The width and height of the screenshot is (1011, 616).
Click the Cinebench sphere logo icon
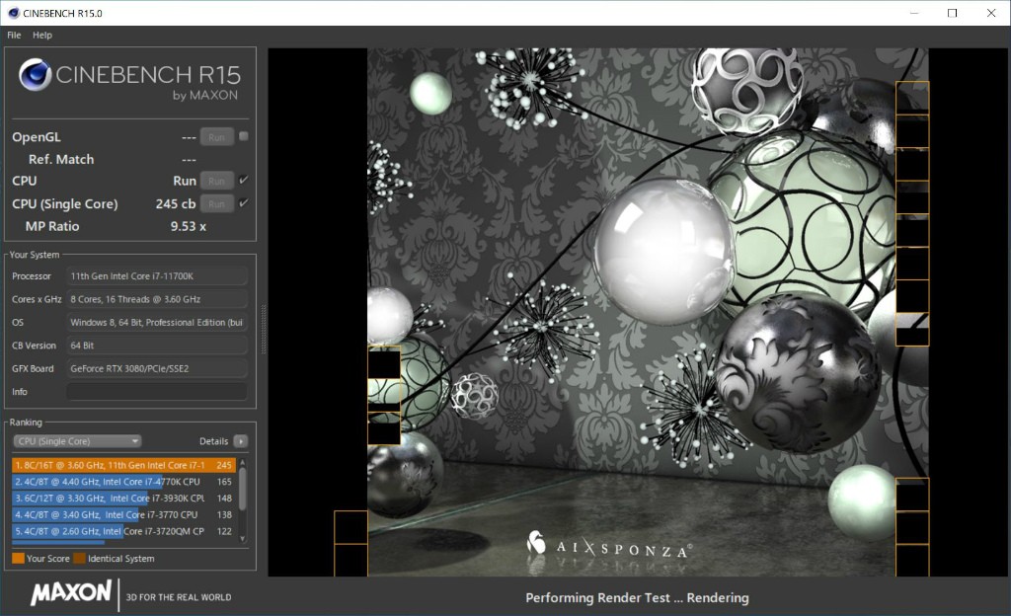(36, 76)
